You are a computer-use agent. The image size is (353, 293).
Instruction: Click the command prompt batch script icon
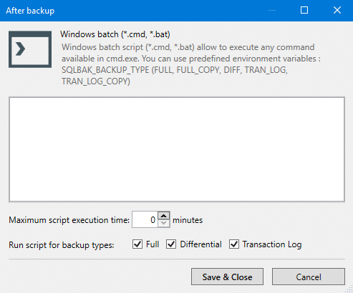pos(30,49)
